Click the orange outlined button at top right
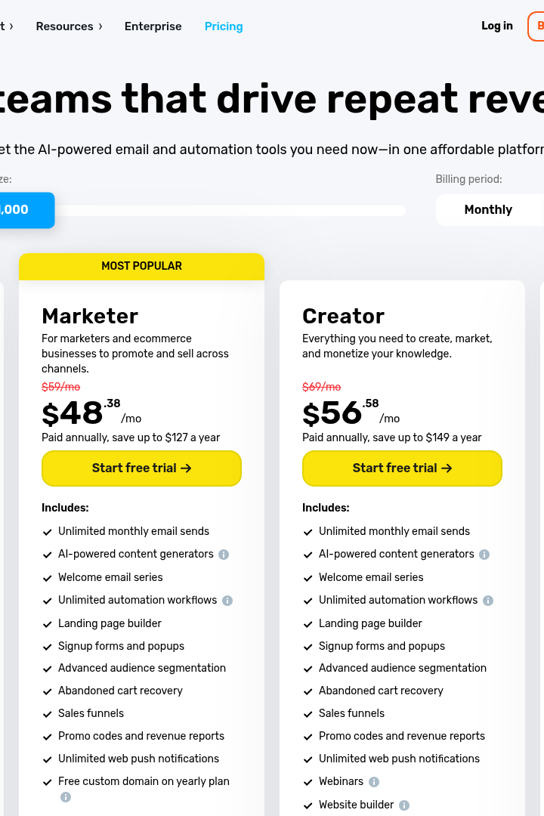Viewport: 544px width, 816px height. click(536, 26)
